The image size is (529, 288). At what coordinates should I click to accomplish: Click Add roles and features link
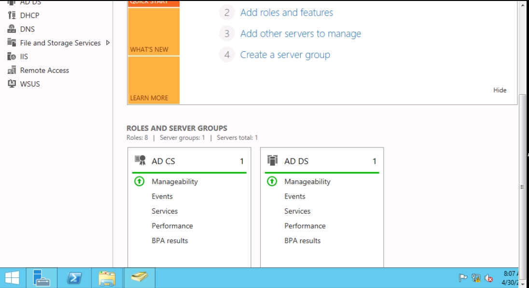287,13
